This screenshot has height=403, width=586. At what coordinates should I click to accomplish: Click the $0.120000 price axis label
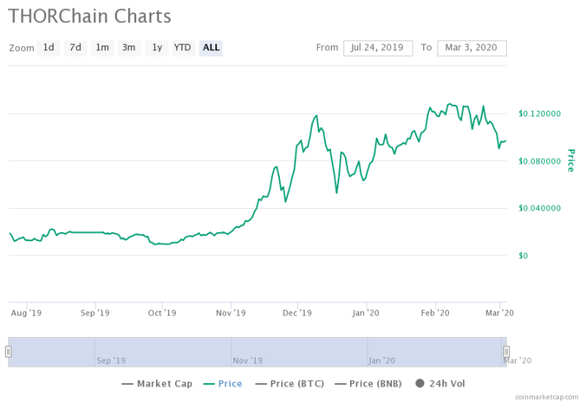pyautogui.click(x=540, y=114)
